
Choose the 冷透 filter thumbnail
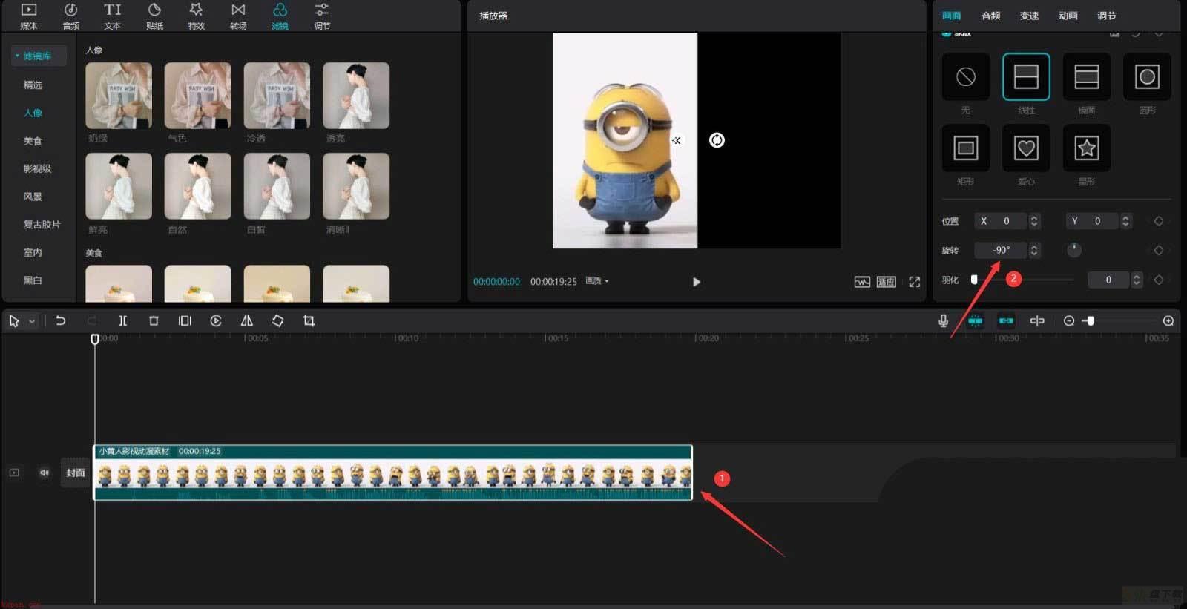(277, 96)
